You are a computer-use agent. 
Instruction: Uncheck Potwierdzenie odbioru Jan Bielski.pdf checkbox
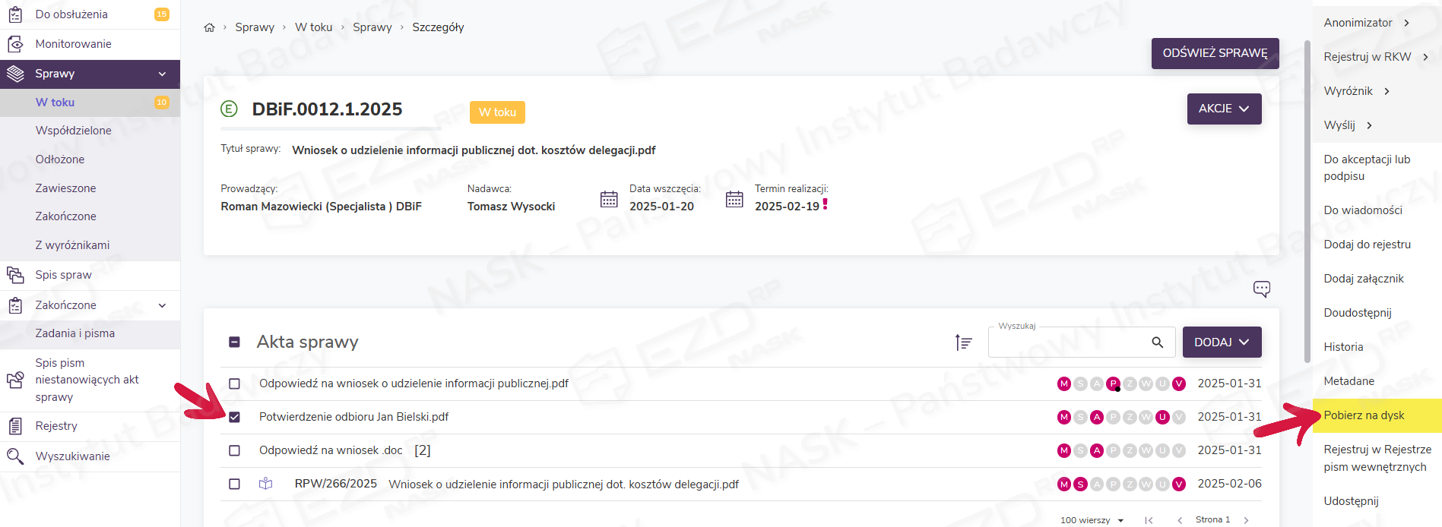[x=234, y=417]
